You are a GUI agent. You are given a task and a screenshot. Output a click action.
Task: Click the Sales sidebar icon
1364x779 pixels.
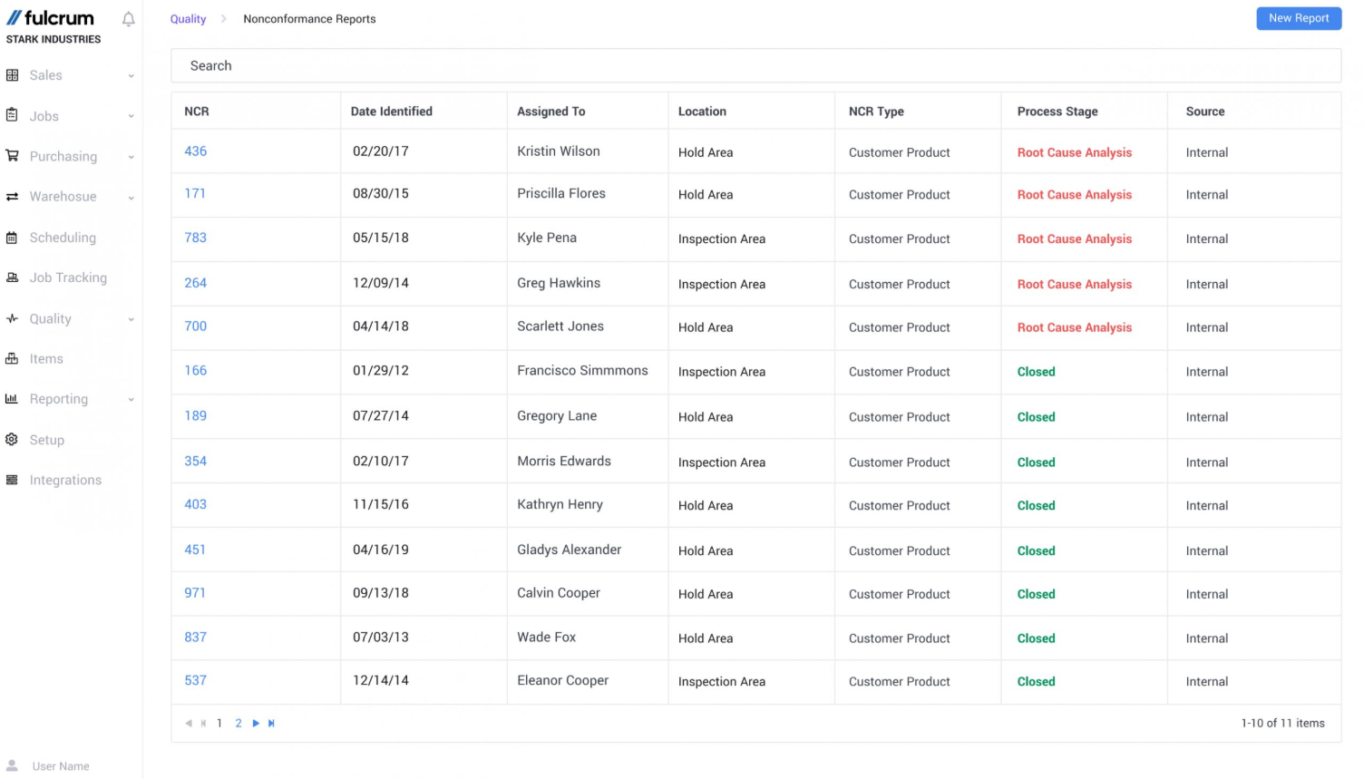point(12,75)
